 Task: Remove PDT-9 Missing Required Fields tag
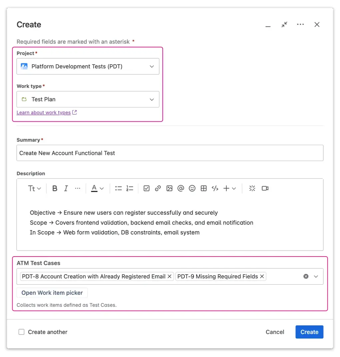pyautogui.click(x=262, y=276)
